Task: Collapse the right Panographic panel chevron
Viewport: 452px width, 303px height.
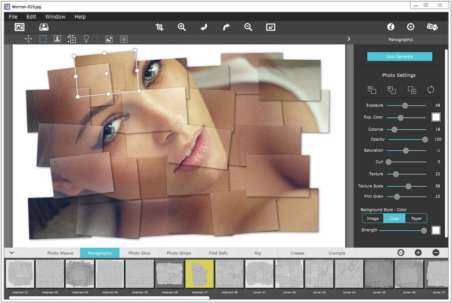Action: tap(349, 39)
